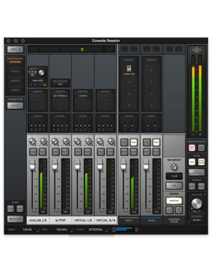Click the Virtual 1/2 right pan knob
Image resolution: width=212 pixels, height=274 pixels.
tap(88, 141)
